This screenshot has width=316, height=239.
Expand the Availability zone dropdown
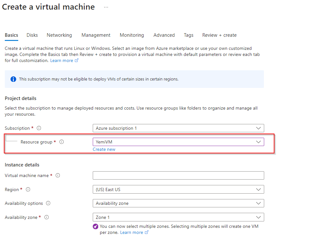178,217
